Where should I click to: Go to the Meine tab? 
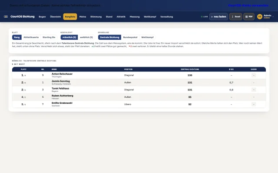click(x=83, y=17)
